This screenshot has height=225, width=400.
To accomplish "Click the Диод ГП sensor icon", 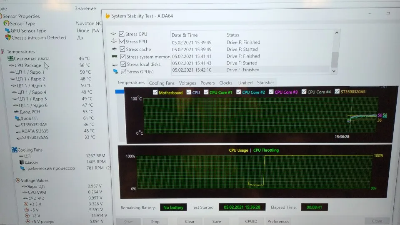I will click(17, 118).
